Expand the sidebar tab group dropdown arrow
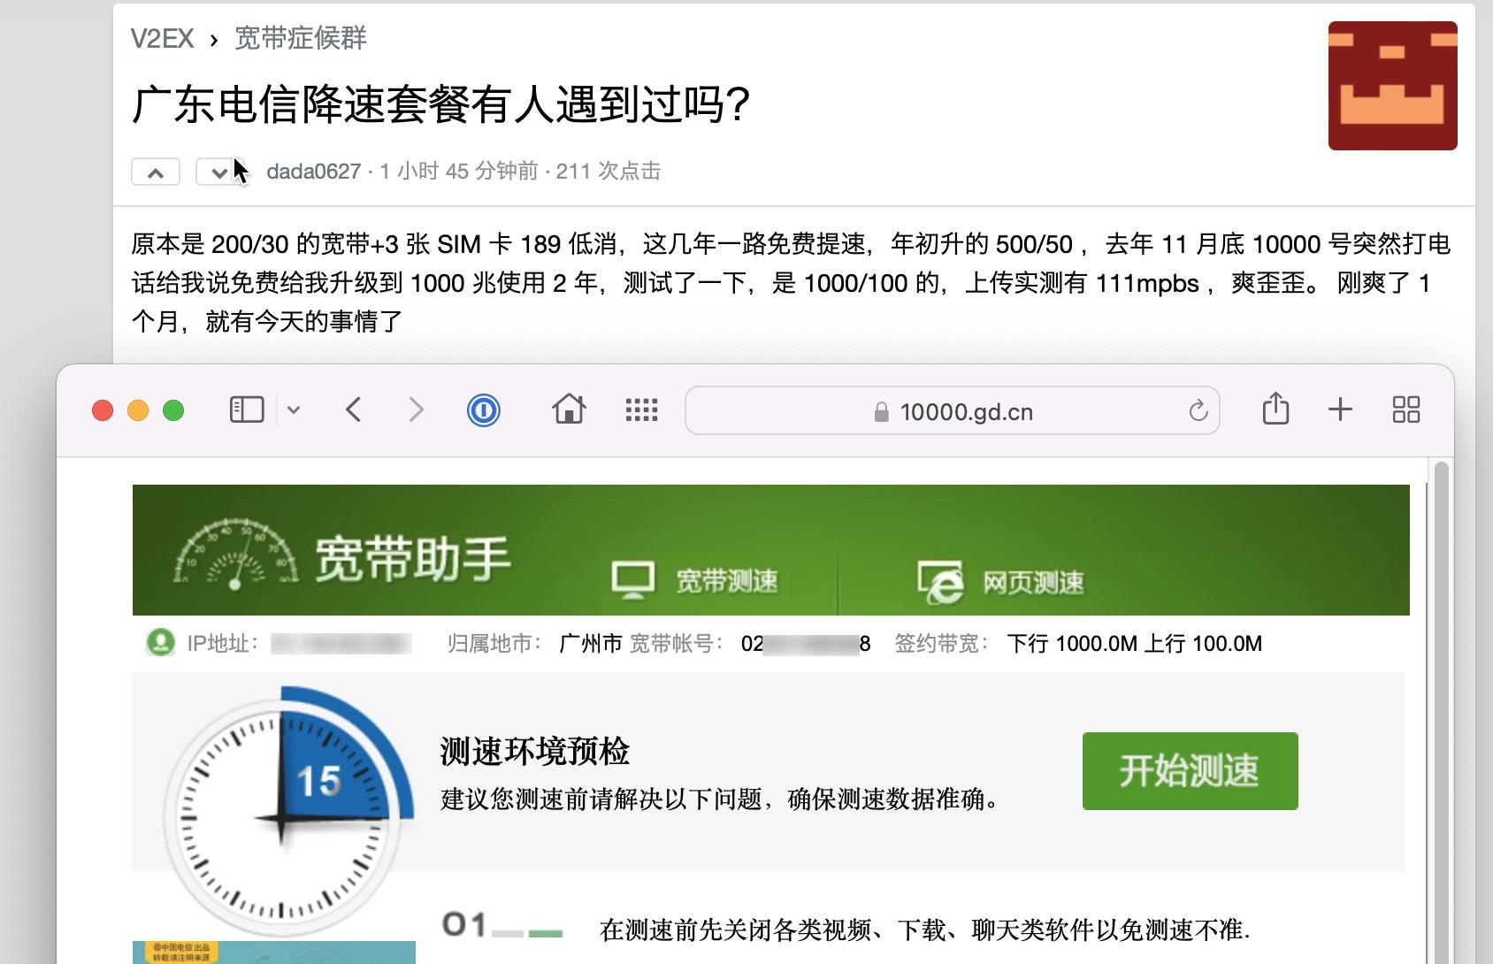This screenshot has height=964, width=1493. coord(294,409)
